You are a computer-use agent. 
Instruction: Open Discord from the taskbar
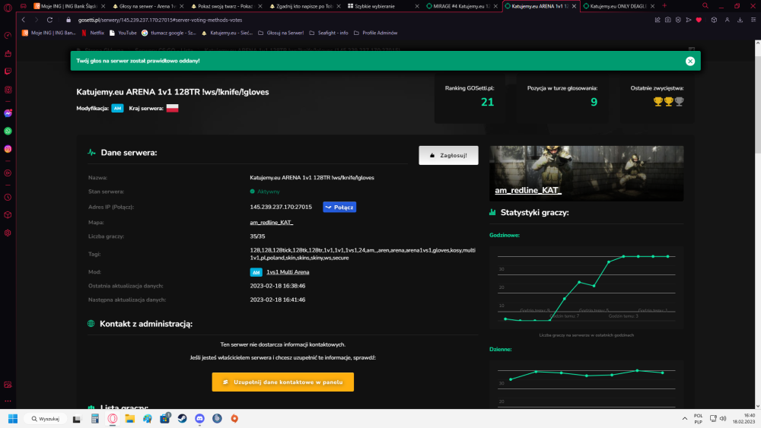[x=199, y=419]
